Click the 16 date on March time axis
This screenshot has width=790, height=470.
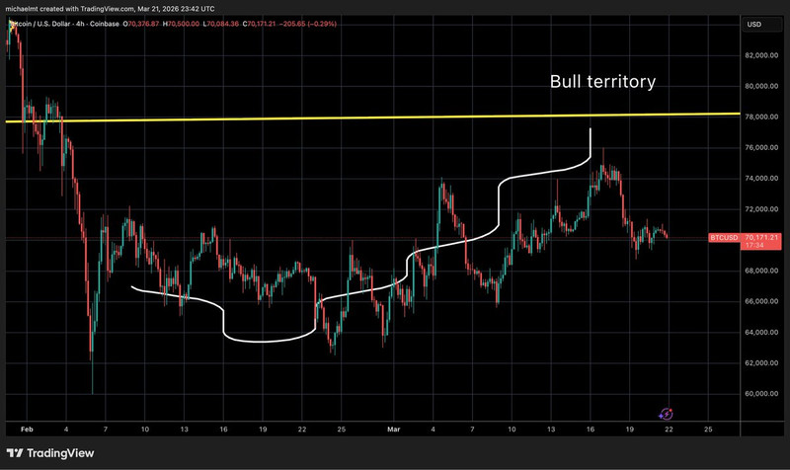point(590,431)
